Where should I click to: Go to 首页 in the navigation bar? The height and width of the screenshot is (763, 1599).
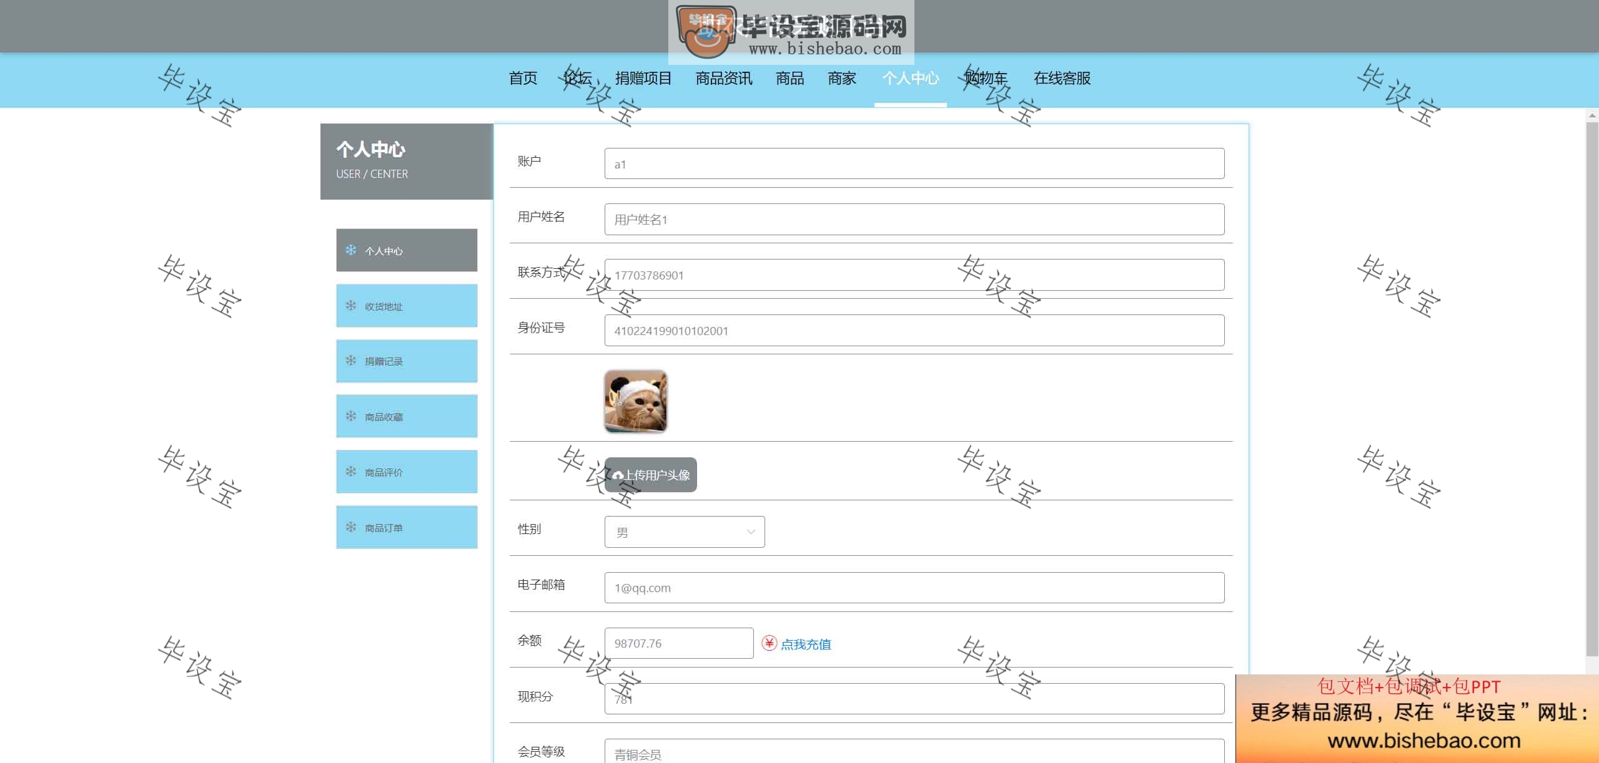coord(523,79)
